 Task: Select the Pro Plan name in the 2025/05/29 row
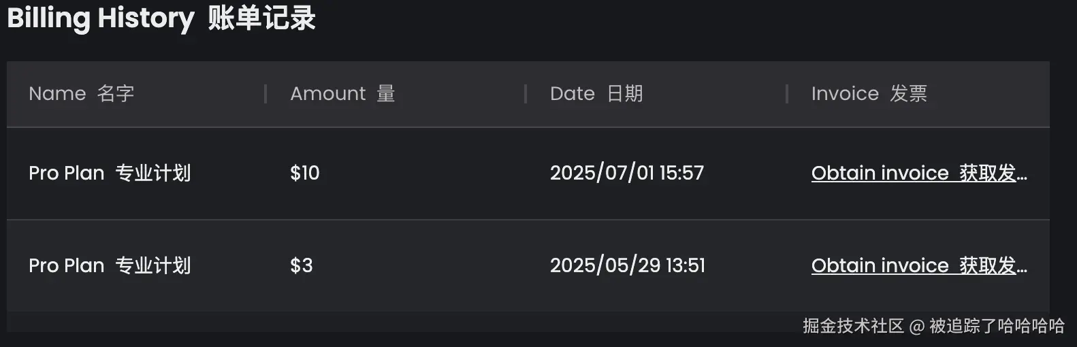(110, 266)
